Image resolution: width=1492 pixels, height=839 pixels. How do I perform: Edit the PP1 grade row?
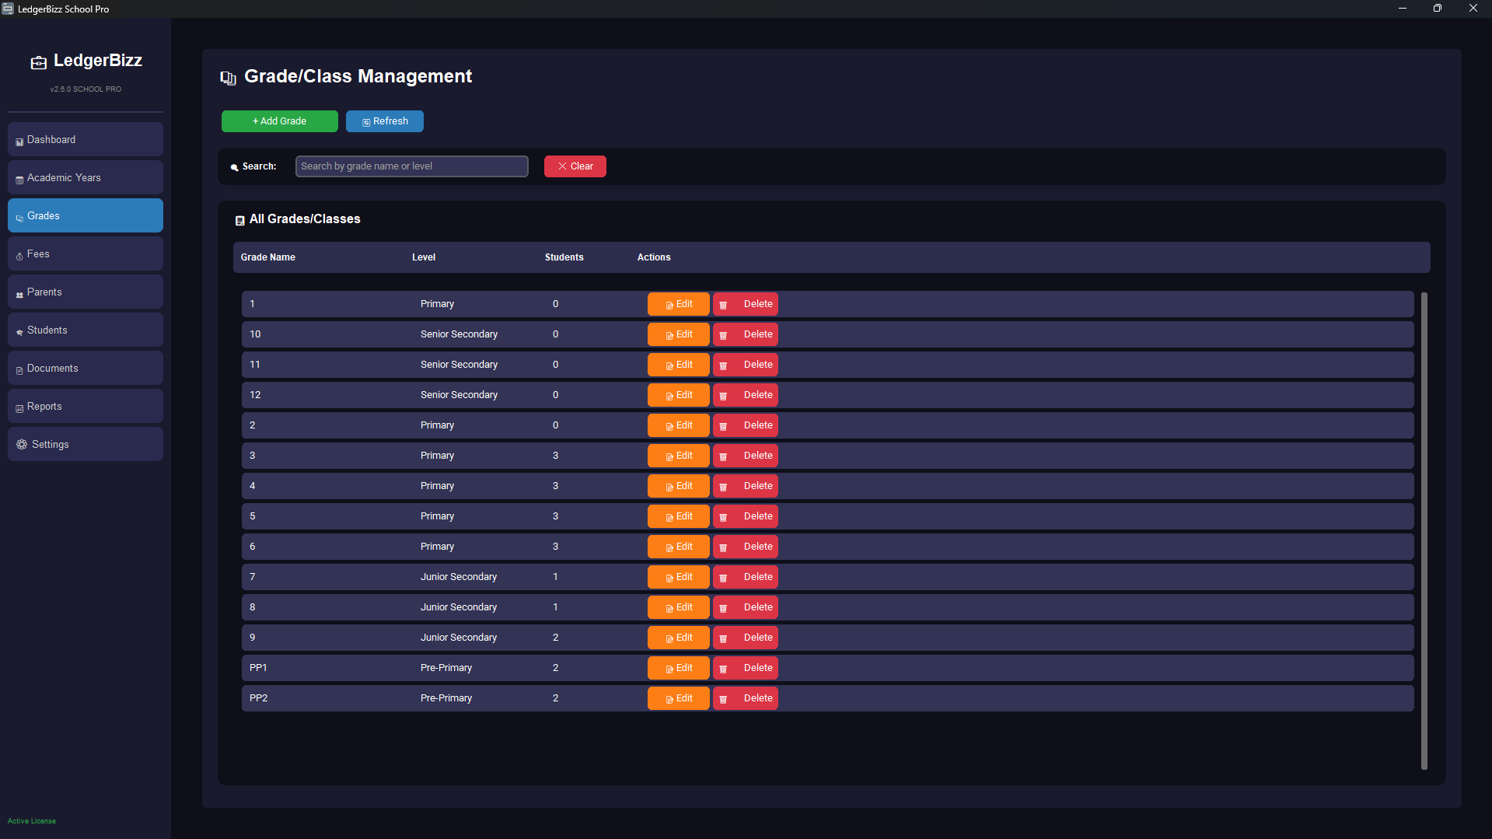[x=679, y=668]
